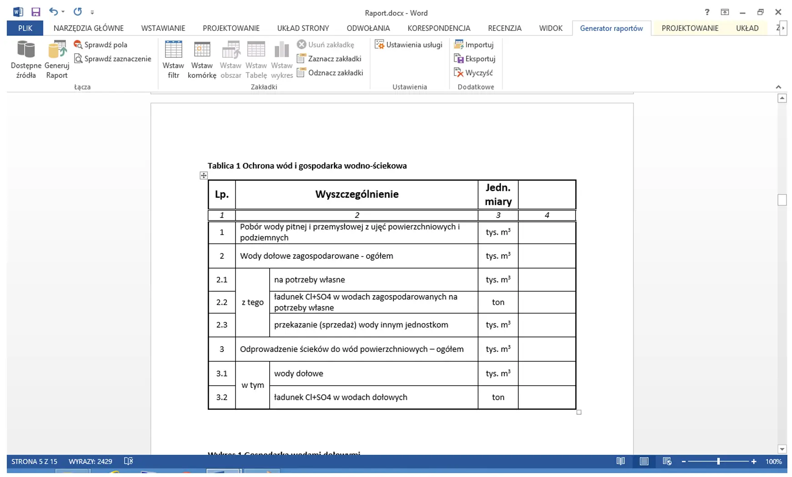Run Sprawdź pola check

[x=100, y=45]
